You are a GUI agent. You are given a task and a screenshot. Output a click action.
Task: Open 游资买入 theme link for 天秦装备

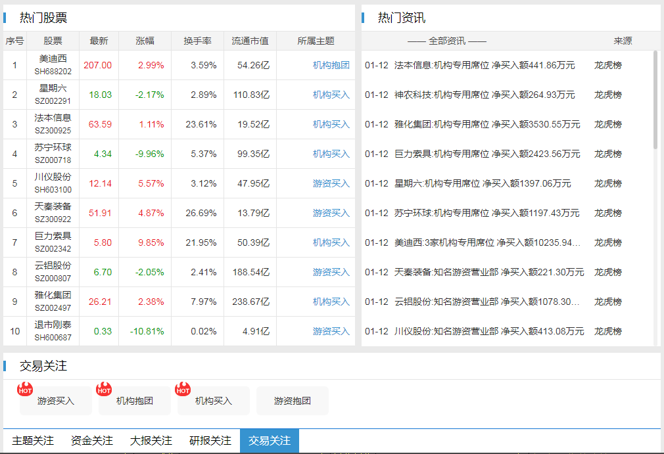[x=331, y=214]
